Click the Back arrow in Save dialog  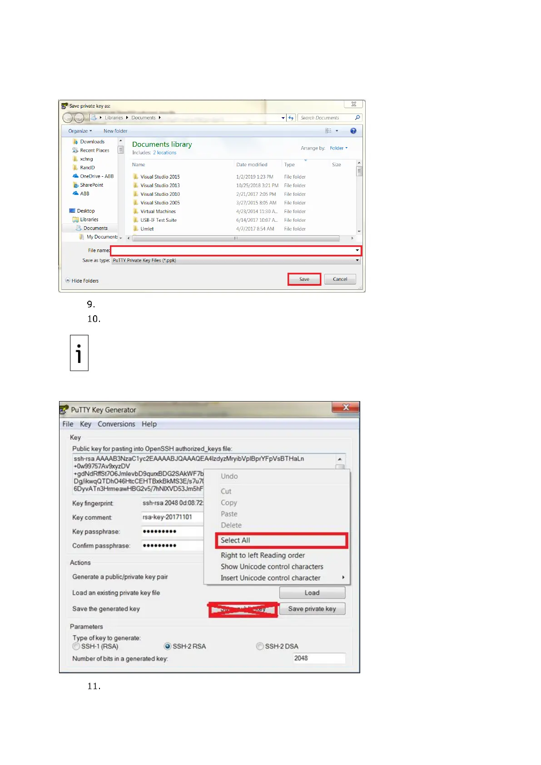click(68, 118)
